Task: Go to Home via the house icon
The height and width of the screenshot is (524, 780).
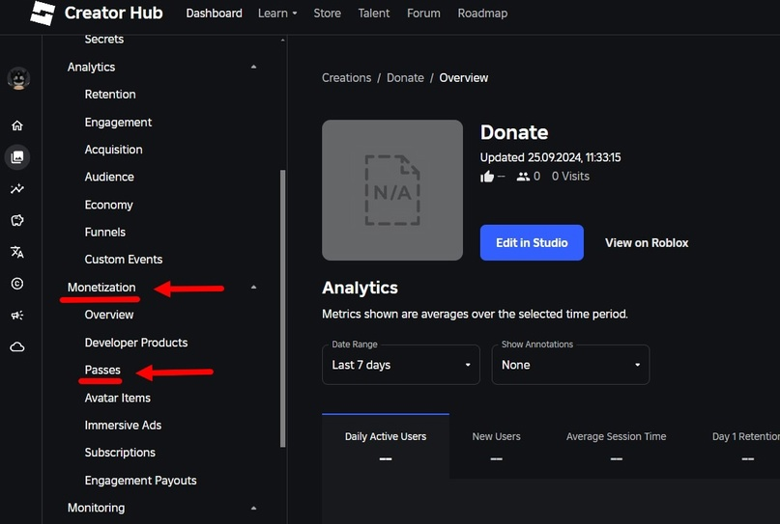Action: (x=17, y=125)
